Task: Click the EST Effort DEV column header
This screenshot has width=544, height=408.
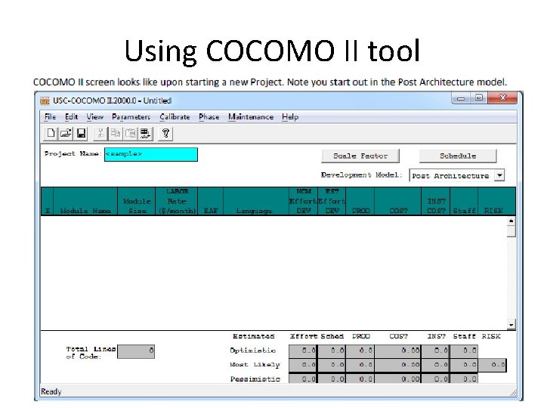Action: [332, 201]
